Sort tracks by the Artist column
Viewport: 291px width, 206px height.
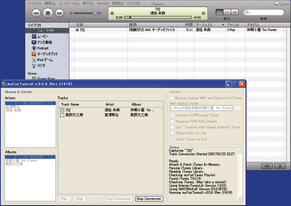coord(115,105)
